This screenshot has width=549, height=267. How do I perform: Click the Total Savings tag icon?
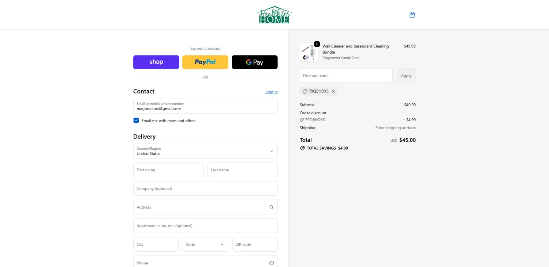click(302, 148)
